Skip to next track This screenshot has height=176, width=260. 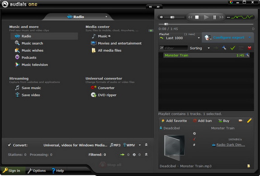coord(222,17)
